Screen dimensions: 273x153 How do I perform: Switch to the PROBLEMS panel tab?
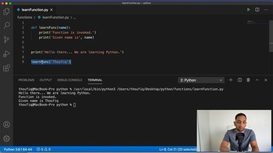[x=26, y=80]
